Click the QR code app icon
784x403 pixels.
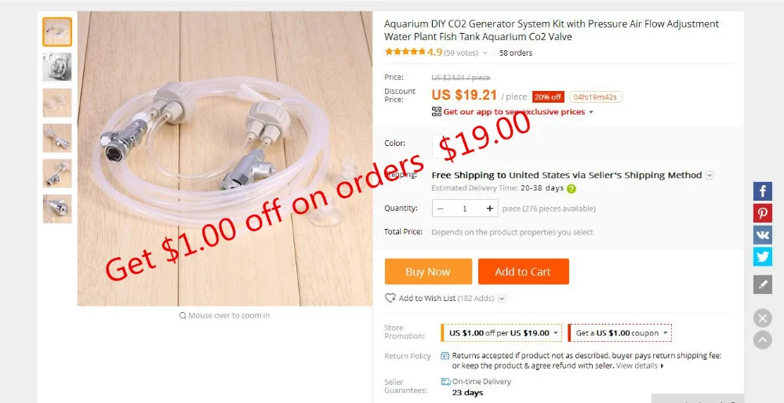pyautogui.click(x=437, y=111)
